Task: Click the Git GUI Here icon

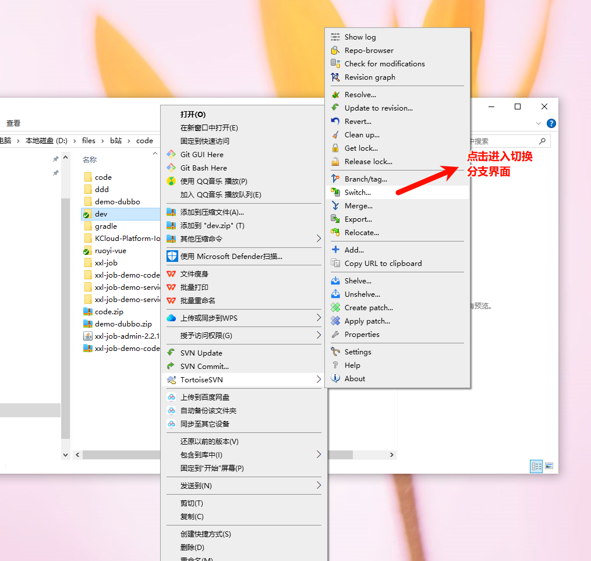Action: pos(171,154)
